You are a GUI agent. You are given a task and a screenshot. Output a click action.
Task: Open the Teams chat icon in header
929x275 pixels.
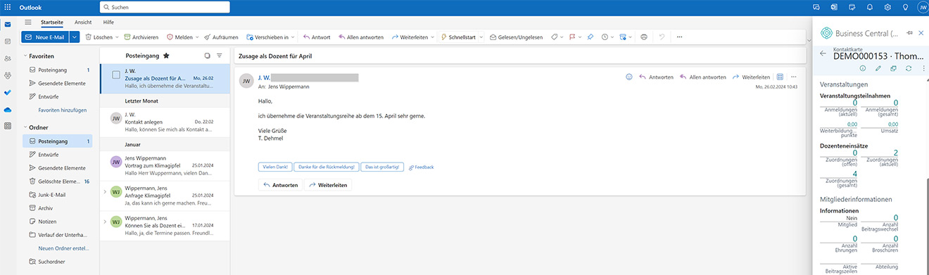pyautogui.click(x=816, y=7)
